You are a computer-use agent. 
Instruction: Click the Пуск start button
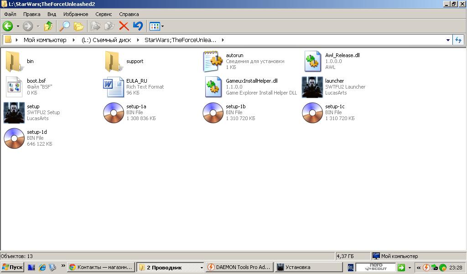(x=12, y=267)
